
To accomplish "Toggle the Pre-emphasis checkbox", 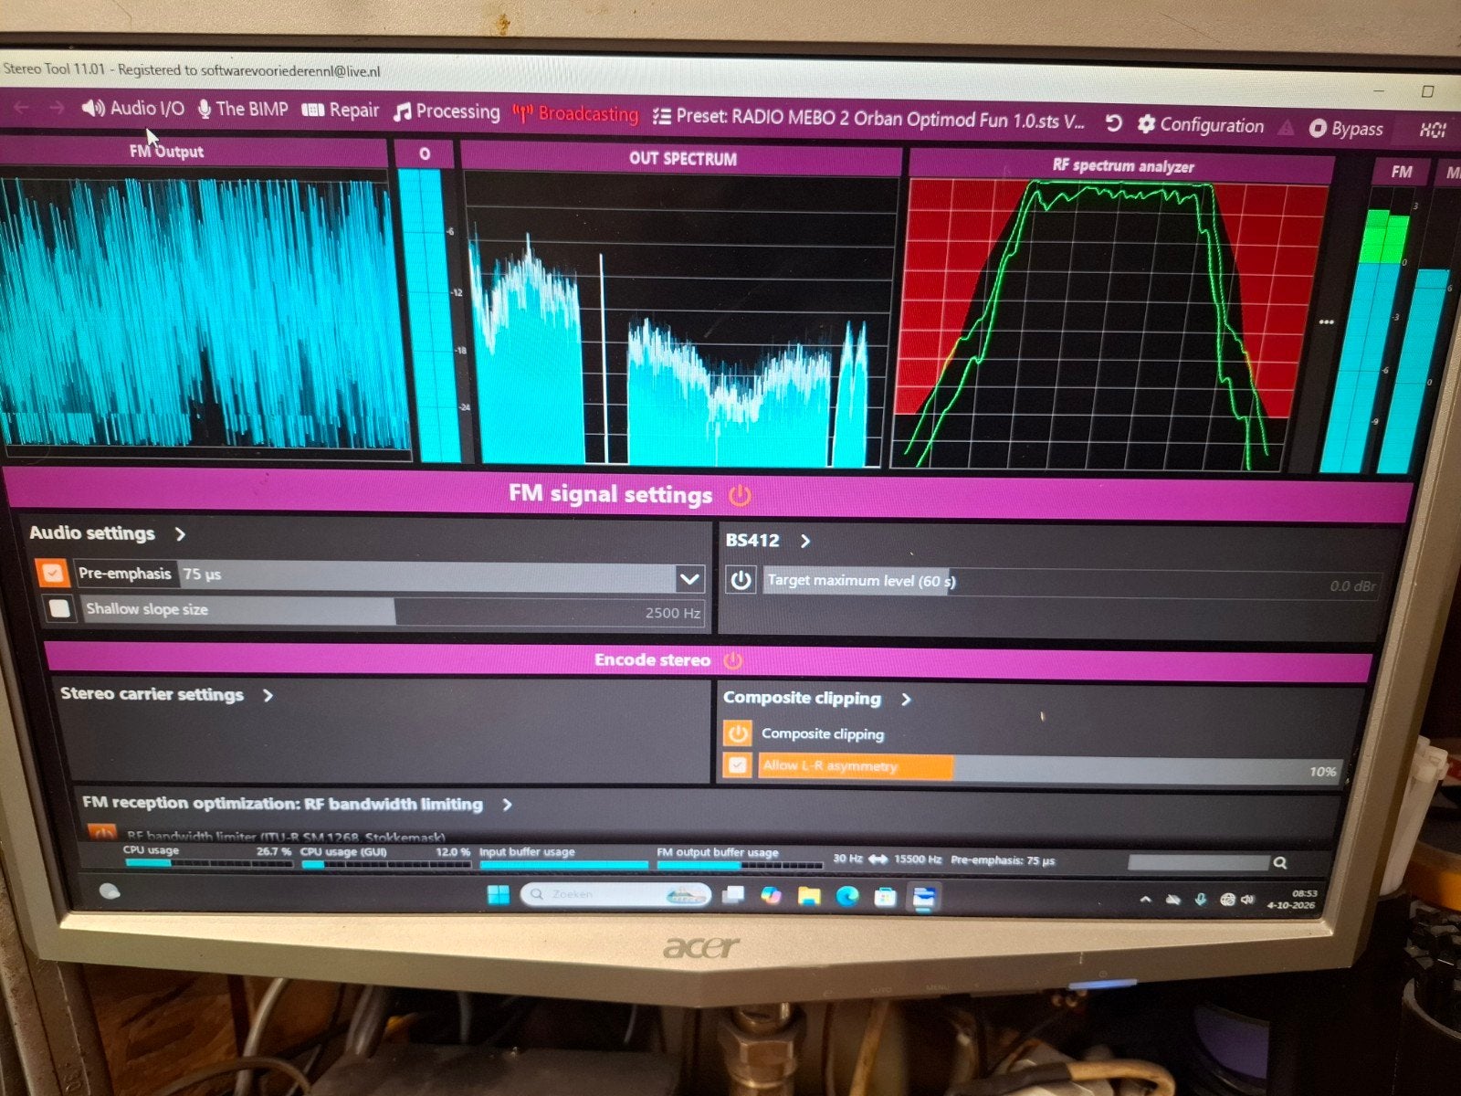I will (53, 573).
